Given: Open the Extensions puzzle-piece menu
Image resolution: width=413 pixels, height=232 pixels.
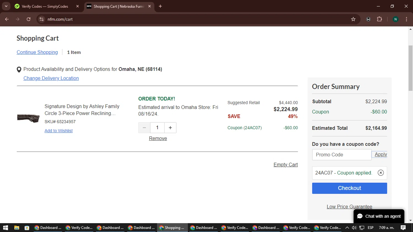Looking at the screenshot, I should (x=379, y=19).
